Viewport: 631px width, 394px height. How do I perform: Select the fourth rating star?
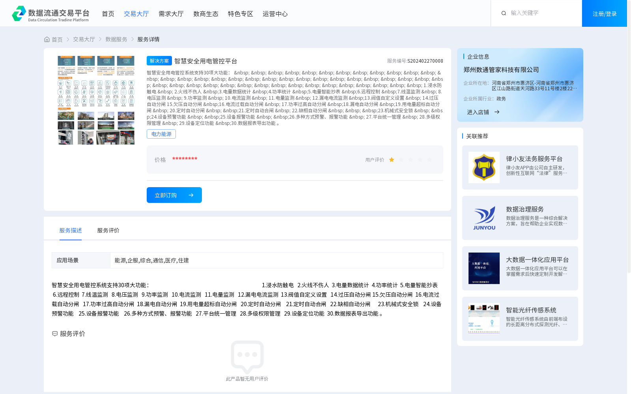coord(420,160)
